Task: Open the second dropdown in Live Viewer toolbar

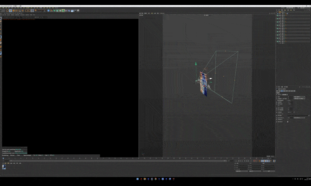Action: [44, 17]
